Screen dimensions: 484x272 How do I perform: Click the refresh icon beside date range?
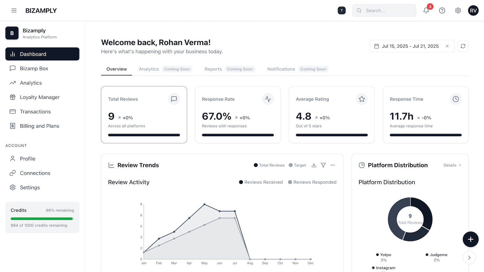click(463, 46)
